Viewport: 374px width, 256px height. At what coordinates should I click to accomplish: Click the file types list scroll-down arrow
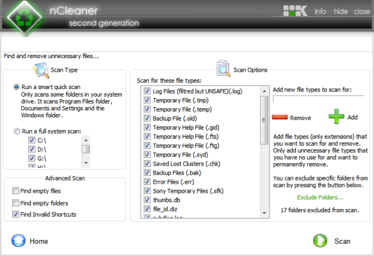pos(264,213)
